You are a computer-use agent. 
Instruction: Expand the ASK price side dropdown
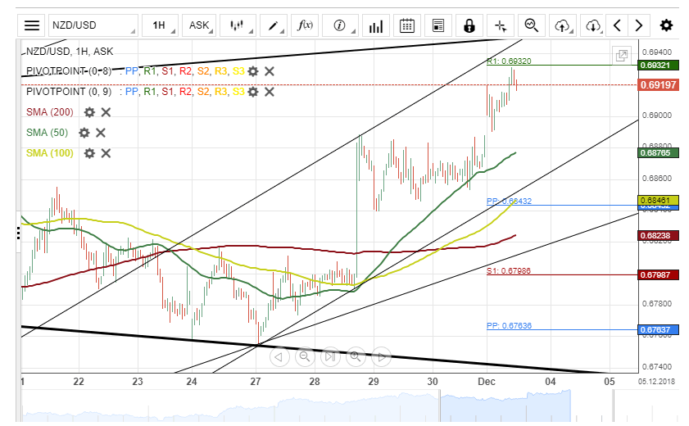199,25
